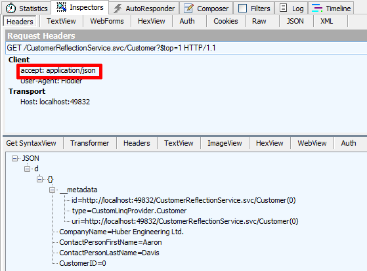This screenshot has width=367, height=271.
Task: Click the Inspectors tab icon
Action: [x=61, y=7]
